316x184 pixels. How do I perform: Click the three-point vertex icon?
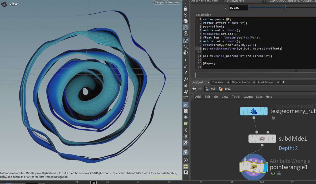(186, 130)
